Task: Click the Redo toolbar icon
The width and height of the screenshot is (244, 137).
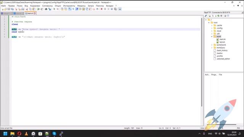Action: coord(42,9)
